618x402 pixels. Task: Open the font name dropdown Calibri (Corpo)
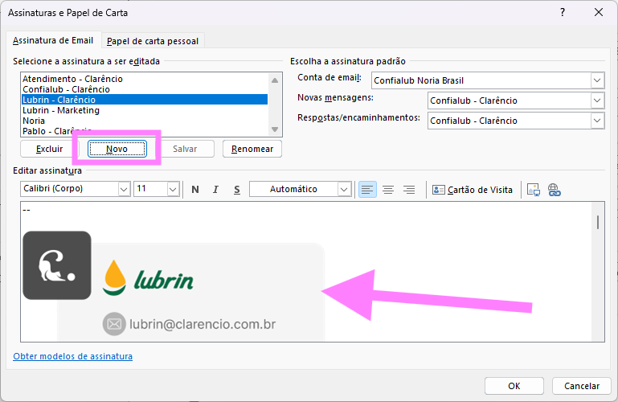point(124,189)
